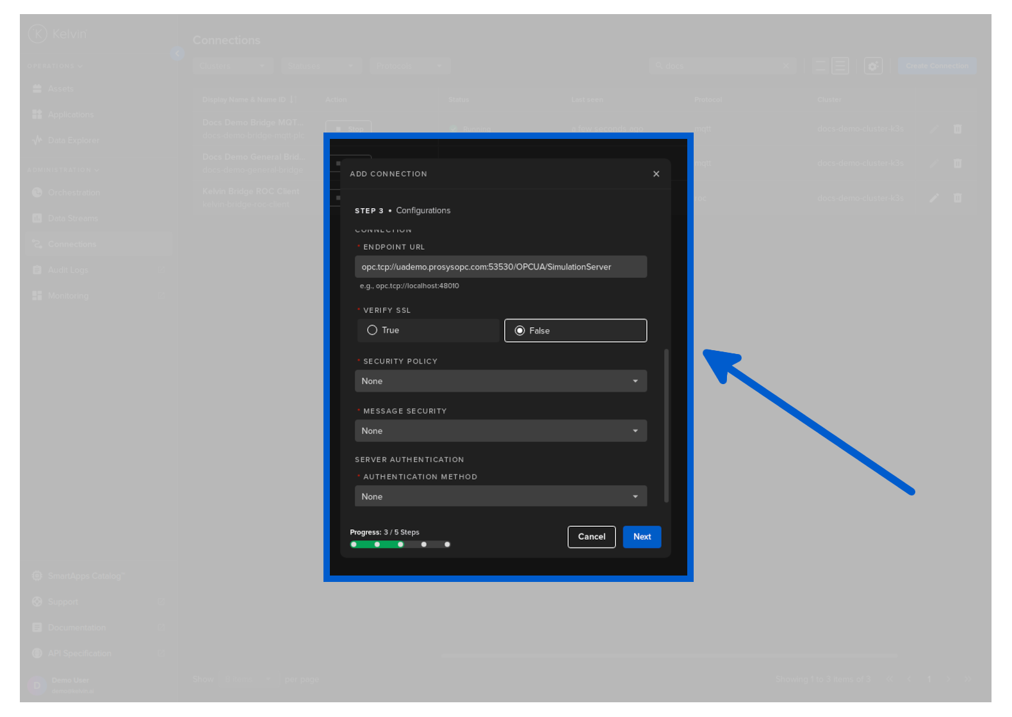The width and height of the screenshot is (1012, 717).
Task: Open the Authentication Method dropdown
Action: (x=500, y=496)
